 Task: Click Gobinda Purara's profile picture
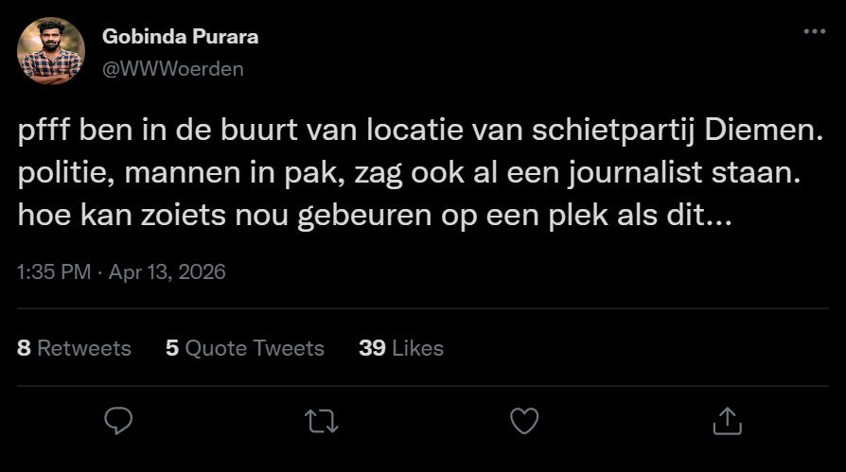click(x=50, y=51)
